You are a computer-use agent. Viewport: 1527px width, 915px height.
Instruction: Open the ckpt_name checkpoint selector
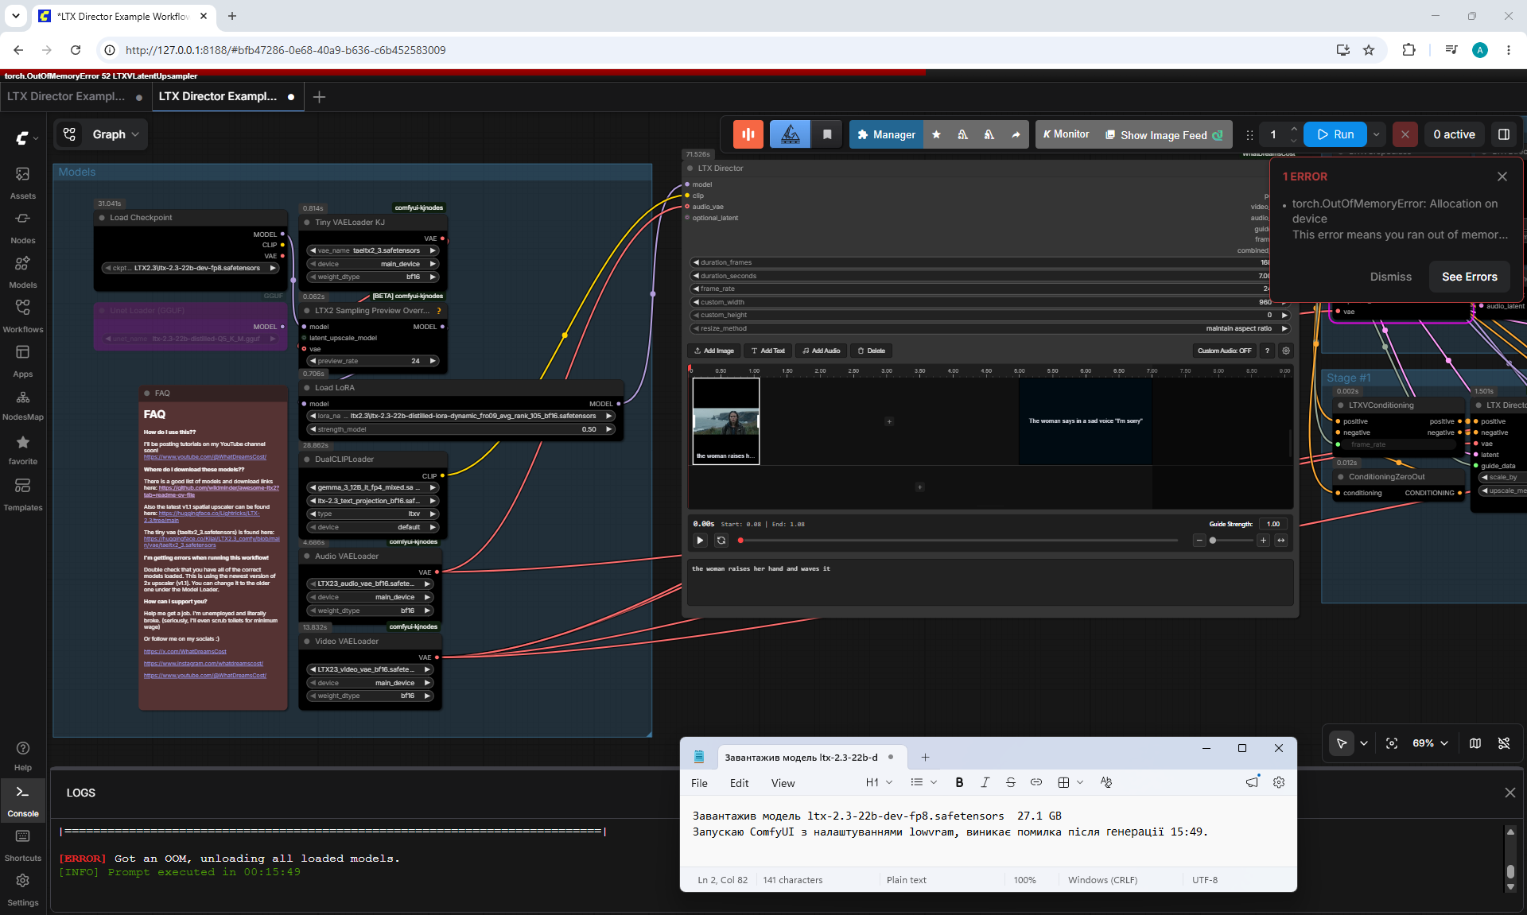pyautogui.click(x=191, y=268)
